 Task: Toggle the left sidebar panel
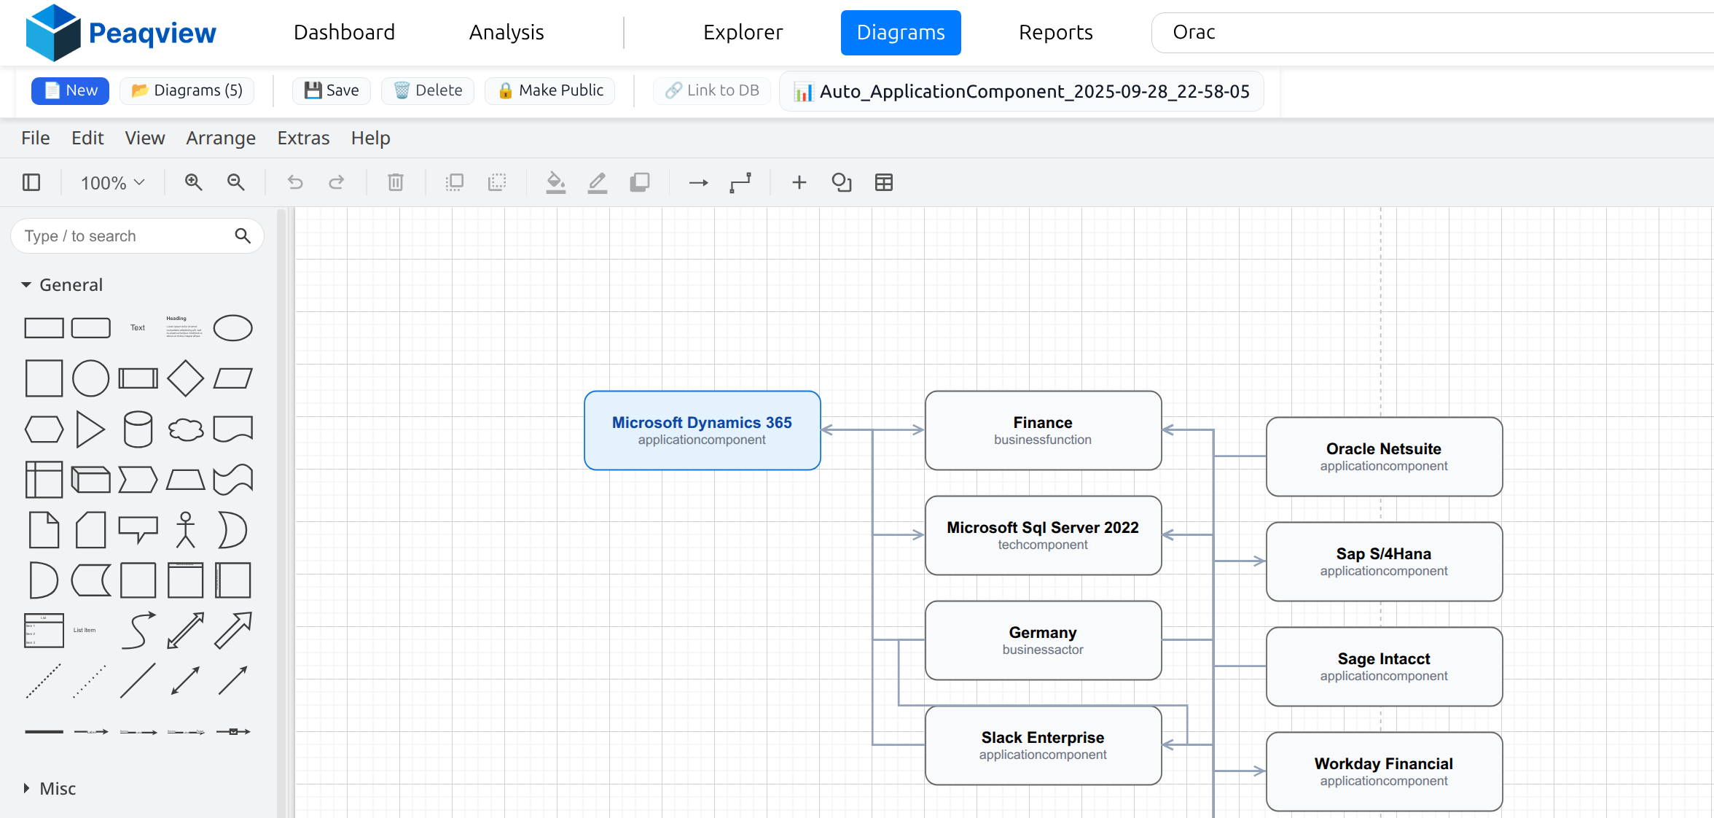31,182
